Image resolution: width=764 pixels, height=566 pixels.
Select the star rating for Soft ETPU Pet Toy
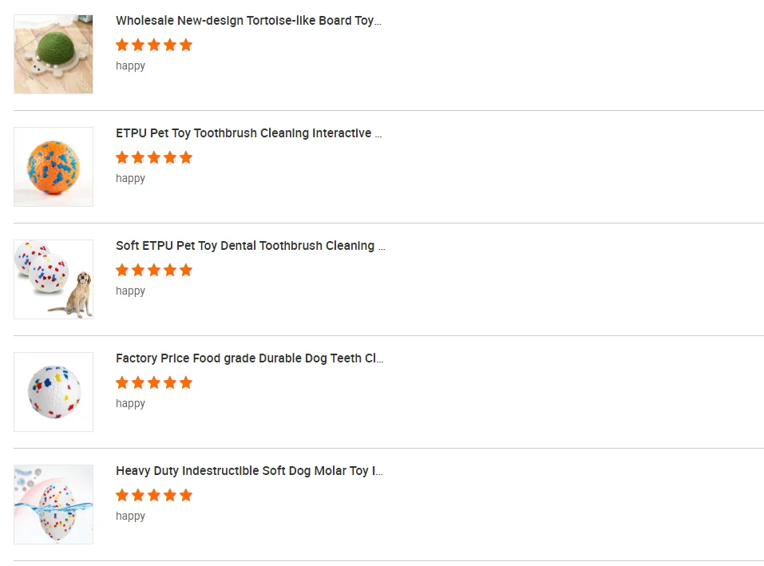coord(154,270)
